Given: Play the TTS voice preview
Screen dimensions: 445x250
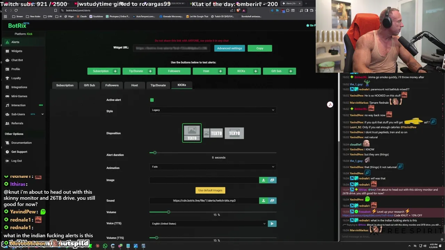Looking at the screenshot, I should 272,224.
